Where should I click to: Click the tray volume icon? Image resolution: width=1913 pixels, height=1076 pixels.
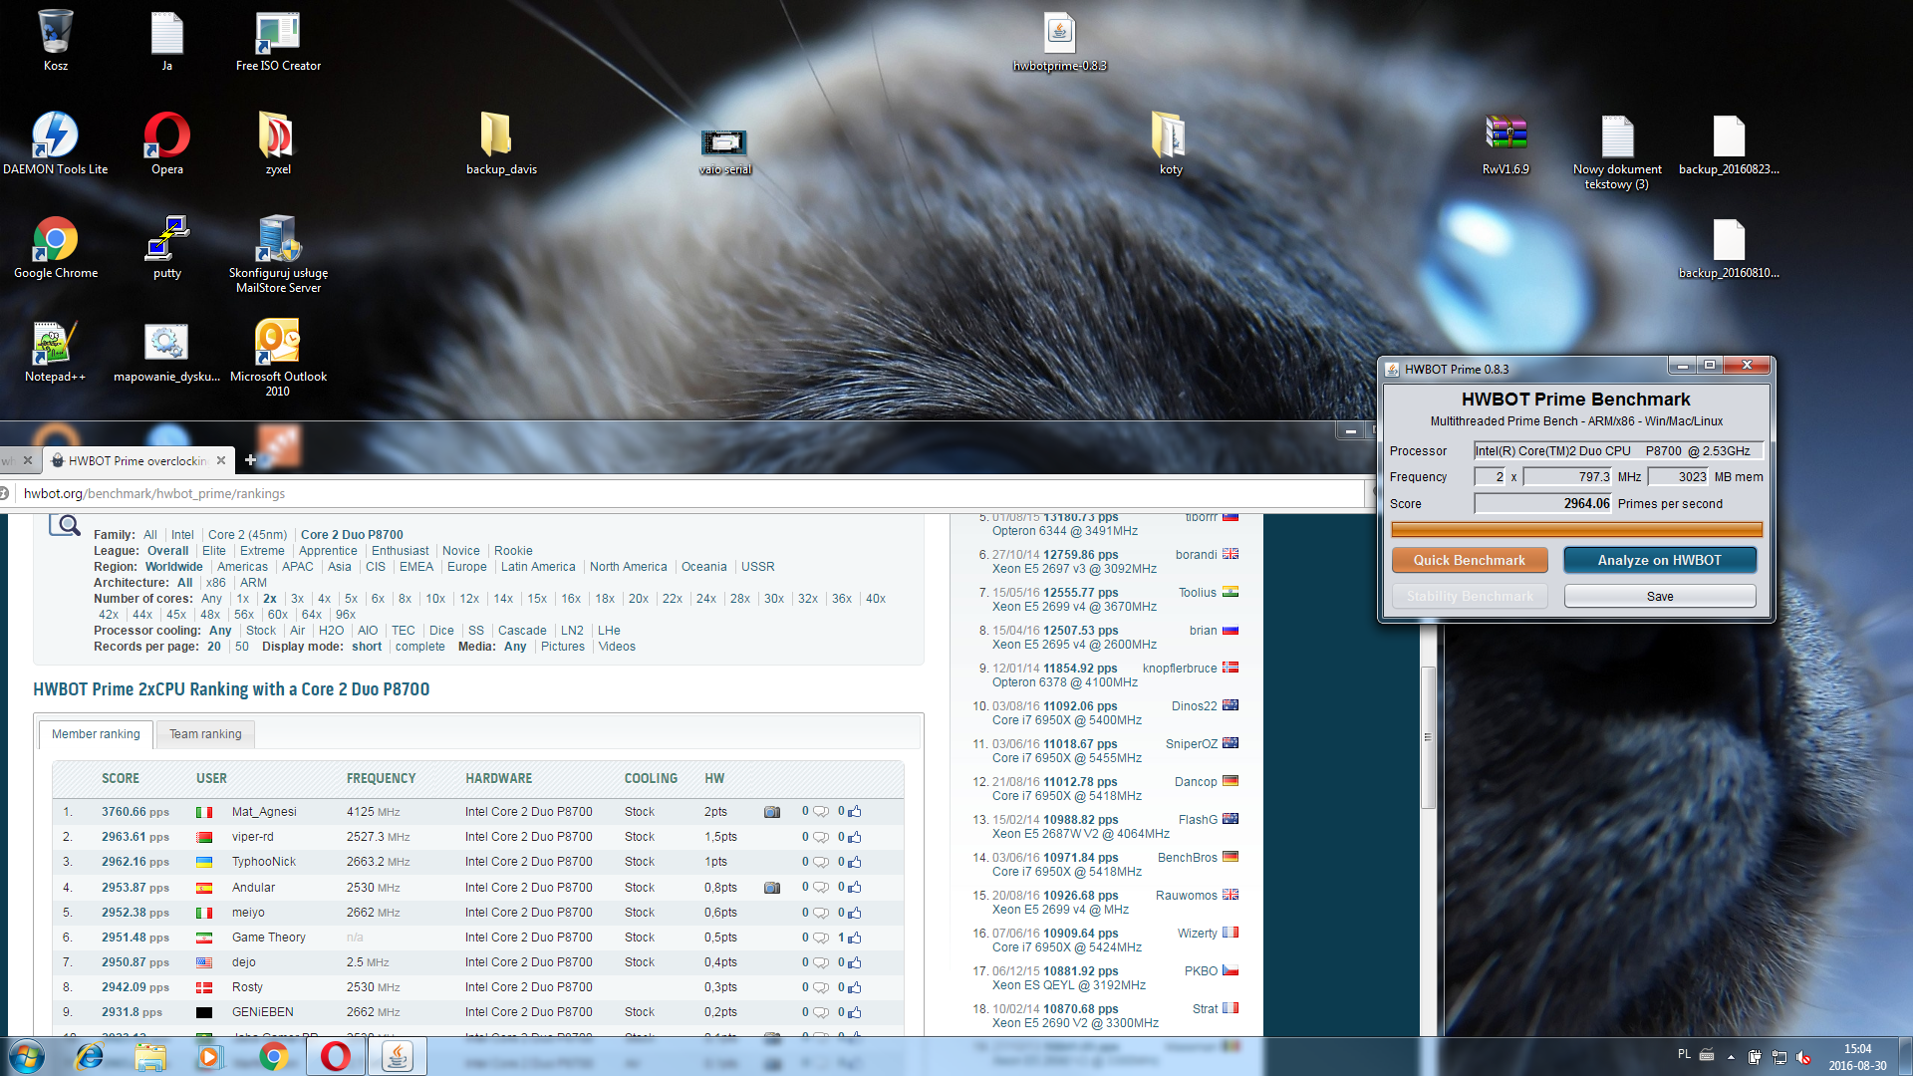1803,1057
